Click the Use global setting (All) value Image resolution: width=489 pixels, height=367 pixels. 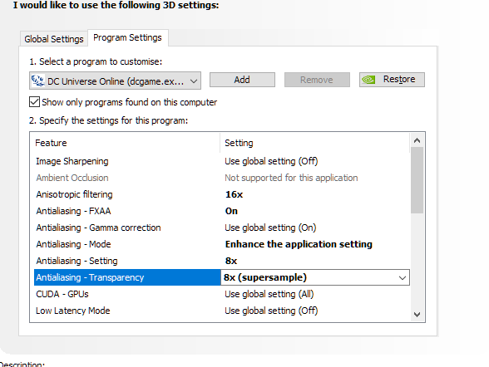pos(269,294)
